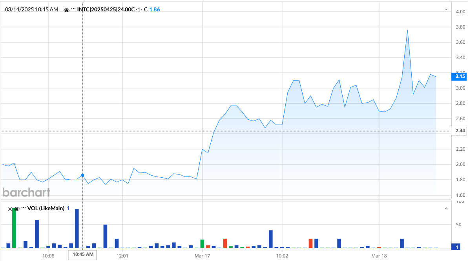This screenshot has height=261, width=469.
Task: Open the VOL indicator three-dot menu
Action: [x=24, y=208]
